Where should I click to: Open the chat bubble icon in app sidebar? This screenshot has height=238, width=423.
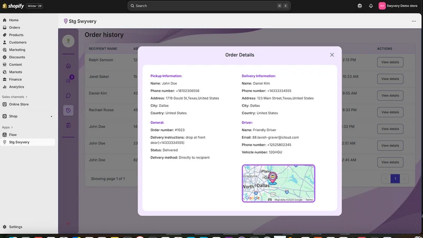68,96
